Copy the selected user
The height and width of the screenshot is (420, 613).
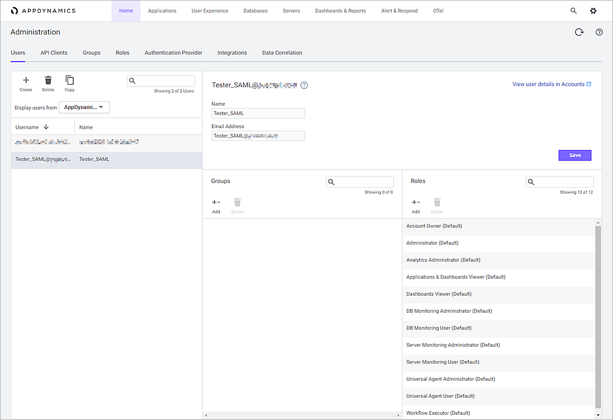(69, 81)
